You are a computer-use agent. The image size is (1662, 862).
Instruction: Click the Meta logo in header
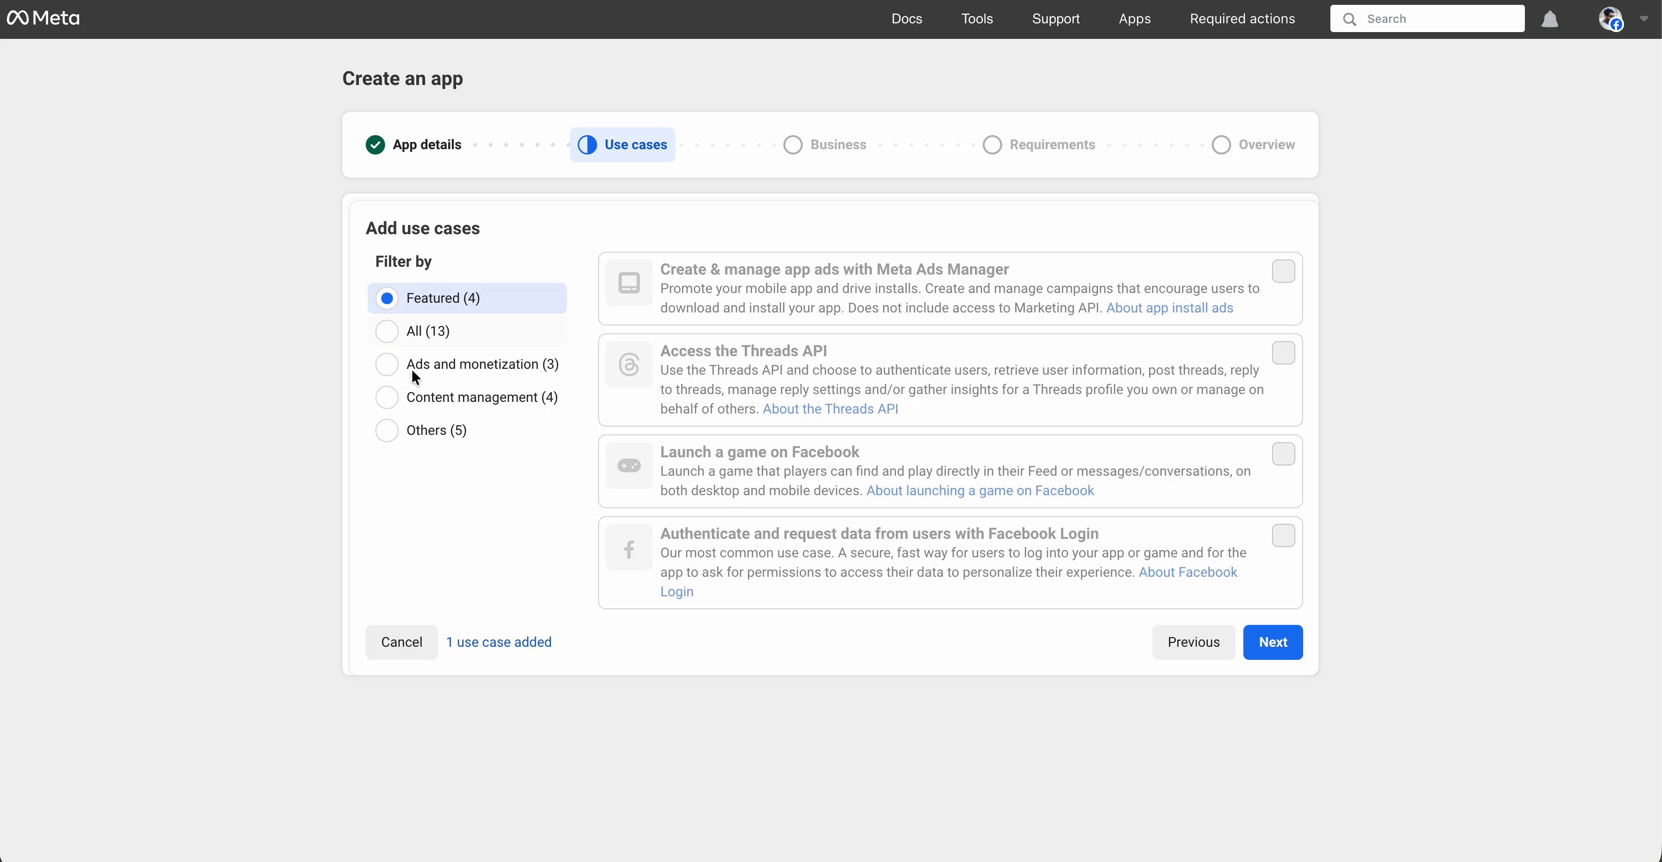pyautogui.click(x=43, y=18)
